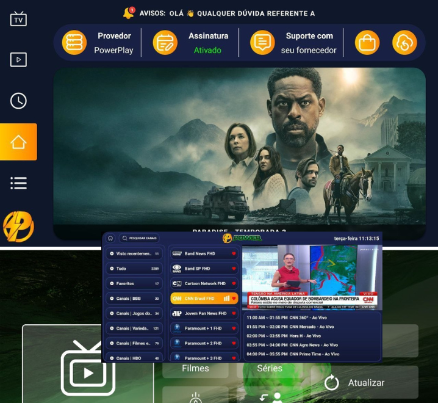
Task: Toggle favorite heart on Band News FHD
Action: pos(233,253)
